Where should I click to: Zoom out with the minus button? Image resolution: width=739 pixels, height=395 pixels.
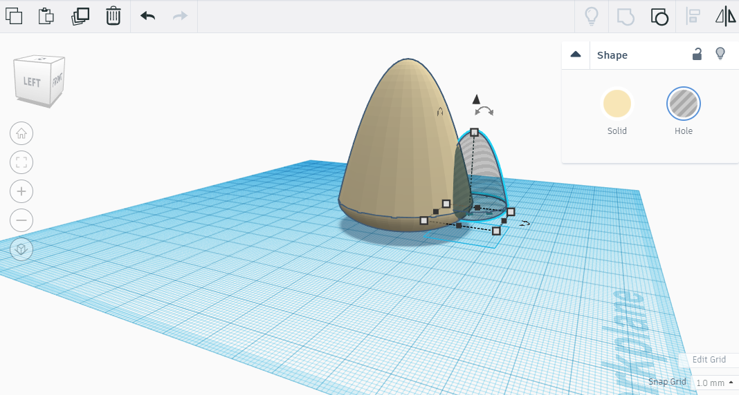pos(21,220)
